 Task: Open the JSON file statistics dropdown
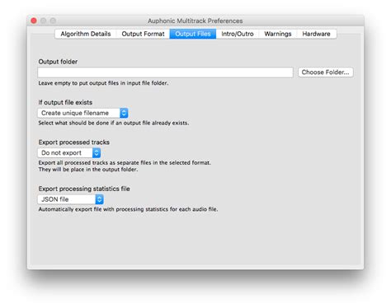tap(70, 199)
